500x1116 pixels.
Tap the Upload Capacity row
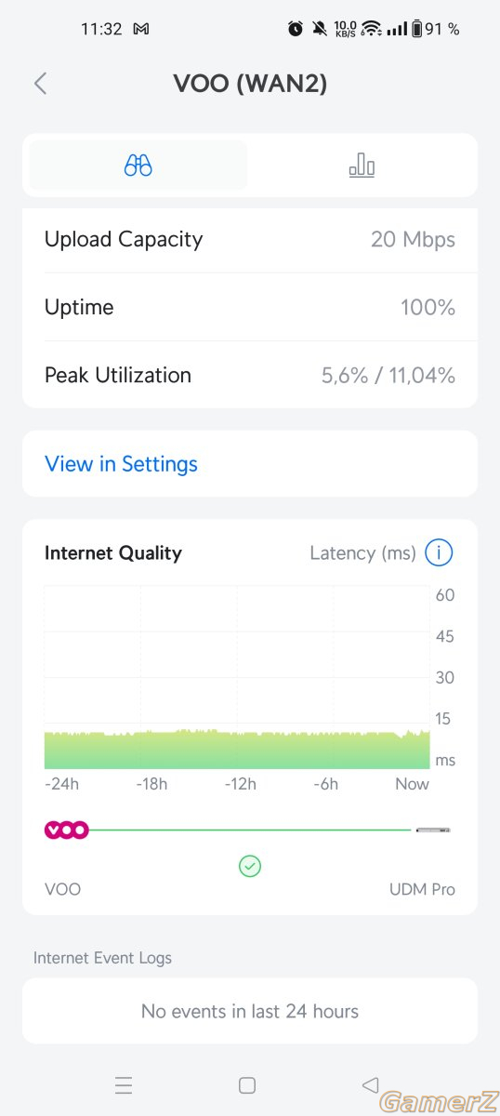pyautogui.click(x=250, y=239)
